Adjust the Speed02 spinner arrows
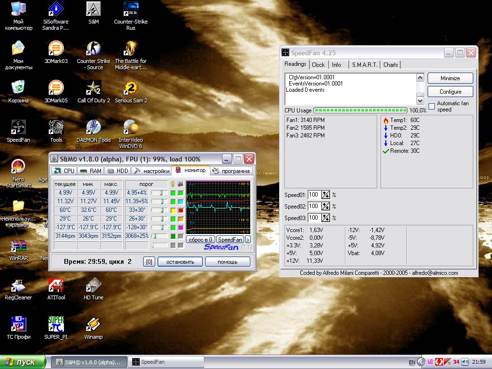 pos(326,206)
